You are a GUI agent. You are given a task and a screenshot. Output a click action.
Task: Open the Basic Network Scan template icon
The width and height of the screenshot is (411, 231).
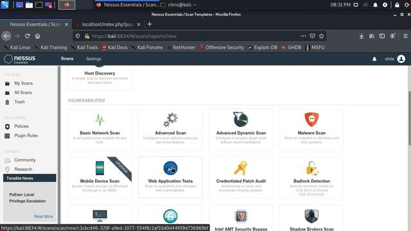point(100,120)
